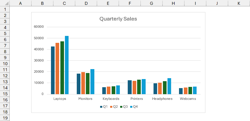This screenshot has width=250, height=121.
Task: Click column header A
Action: pyautogui.click(x=20, y=3)
